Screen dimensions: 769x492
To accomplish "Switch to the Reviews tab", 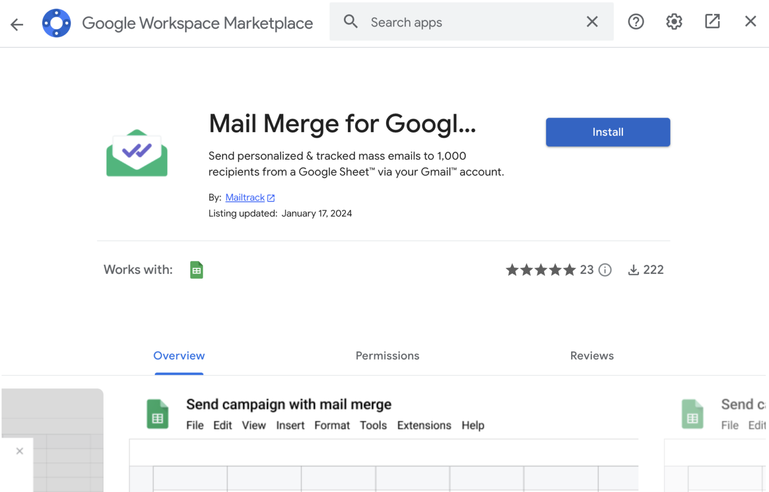I will 592,356.
